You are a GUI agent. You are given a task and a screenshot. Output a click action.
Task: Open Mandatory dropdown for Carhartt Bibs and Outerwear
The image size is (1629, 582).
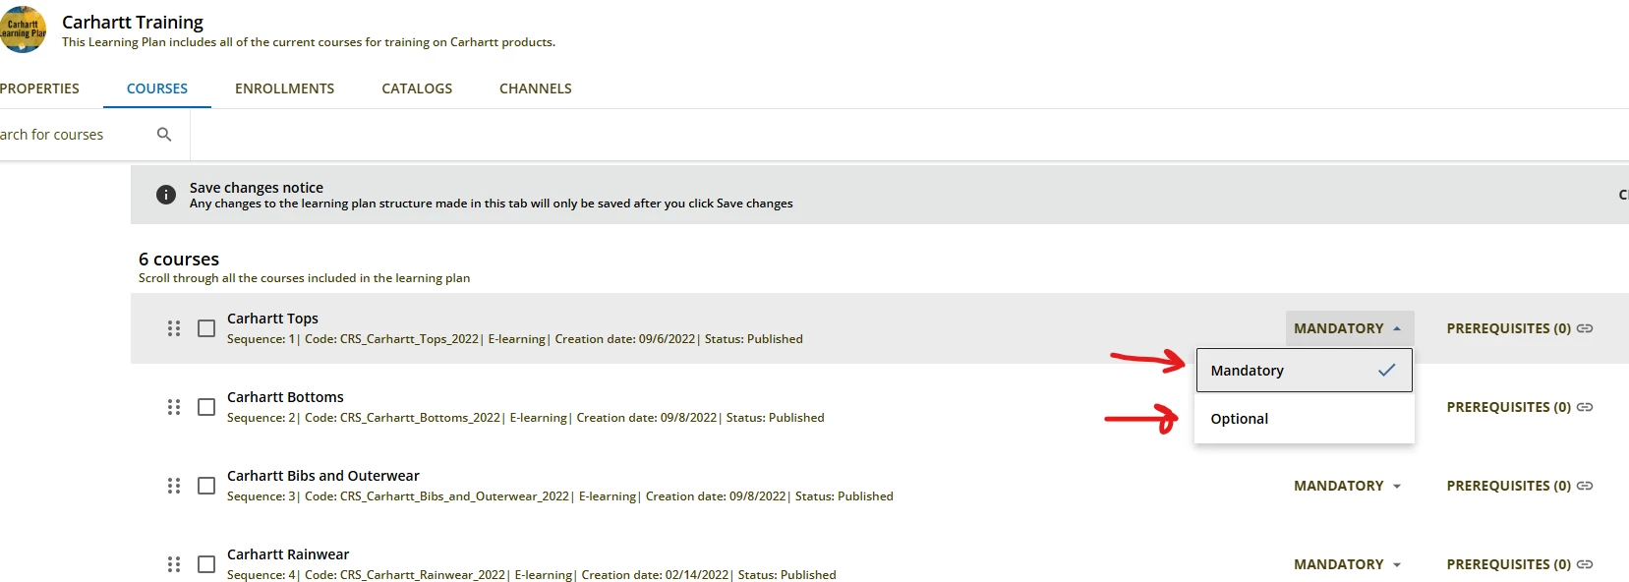click(1347, 486)
